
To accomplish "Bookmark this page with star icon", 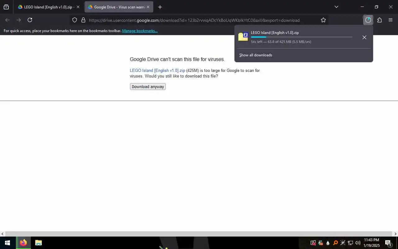I will click(323, 20).
